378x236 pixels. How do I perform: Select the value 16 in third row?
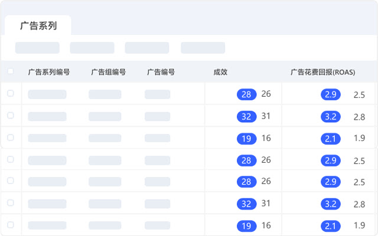[x=266, y=138]
